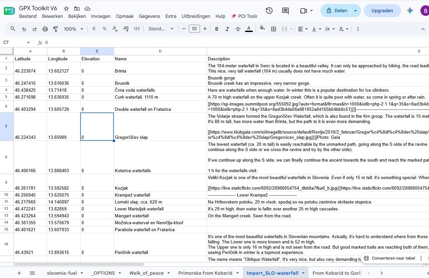Toggle Bold formatting
The width and height of the screenshot is (429, 278).
217,29
